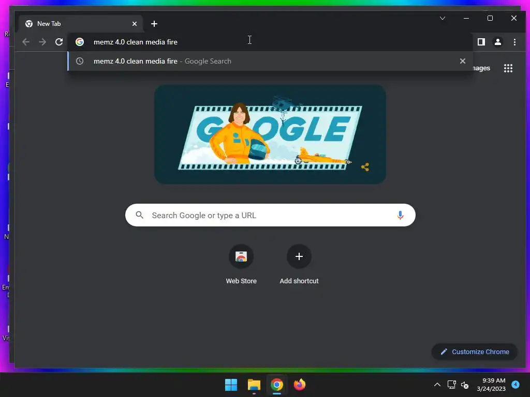Click the Google icon in the address bar

click(x=80, y=42)
